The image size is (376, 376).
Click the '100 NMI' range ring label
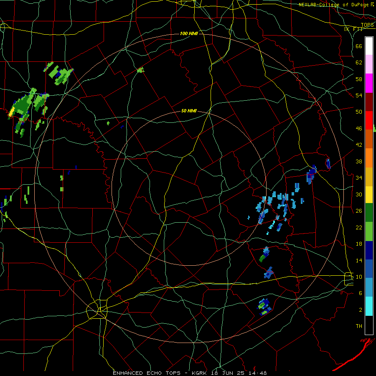[189, 33]
